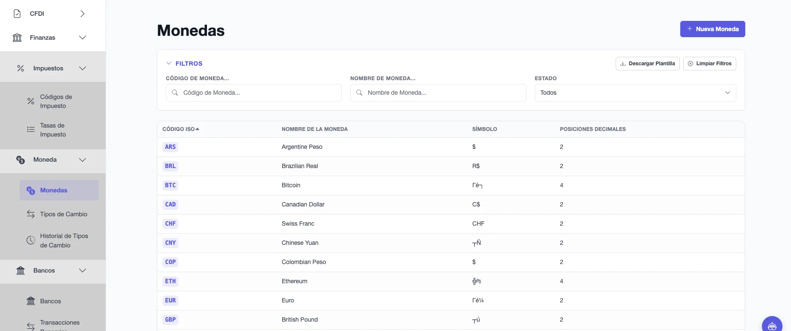Open Historial de Tipos de Cambio
This screenshot has width=791, height=331.
click(x=59, y=241)
